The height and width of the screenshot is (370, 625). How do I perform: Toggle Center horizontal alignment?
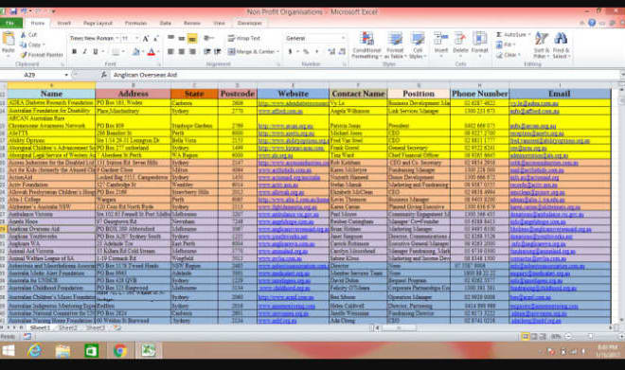(182, 52)
